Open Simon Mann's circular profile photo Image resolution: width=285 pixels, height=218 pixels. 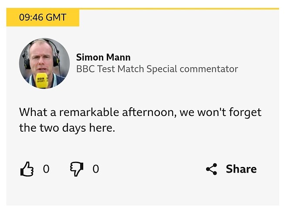(44, 64)
